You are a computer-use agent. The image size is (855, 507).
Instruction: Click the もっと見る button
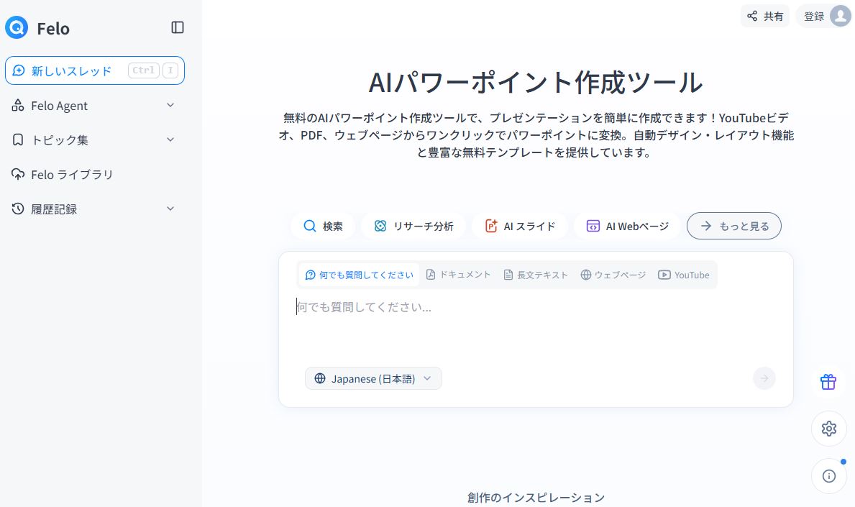[733, 226]
